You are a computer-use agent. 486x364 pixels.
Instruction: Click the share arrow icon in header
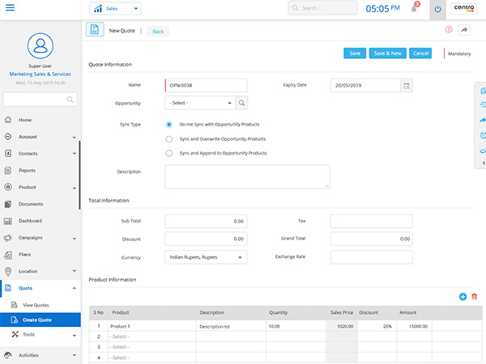[464, 30]
